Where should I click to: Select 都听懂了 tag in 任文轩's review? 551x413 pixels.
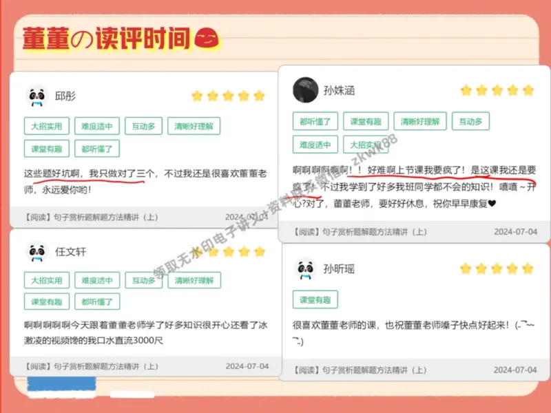[x=97, y=301]
